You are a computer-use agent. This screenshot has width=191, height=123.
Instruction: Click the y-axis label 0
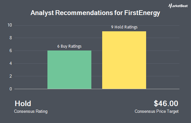point(11,89)
